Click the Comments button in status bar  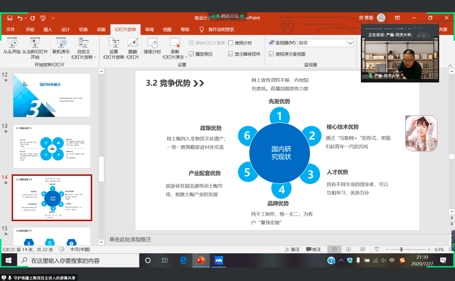tap(313, 249)
